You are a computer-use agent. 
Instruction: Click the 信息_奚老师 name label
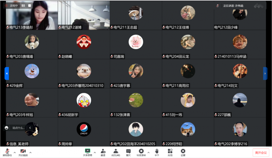tap(19, 144)
